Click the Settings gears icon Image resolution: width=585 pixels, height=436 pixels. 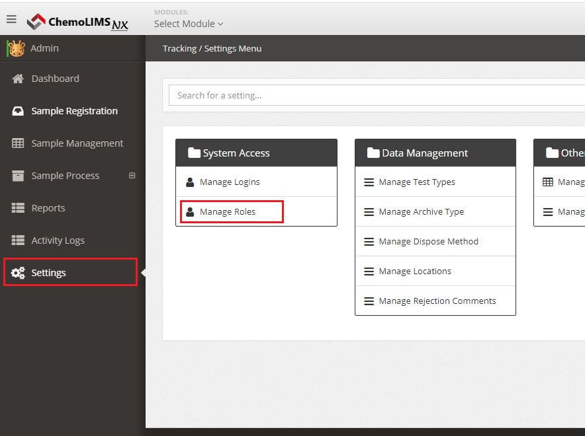click(x=18, y=273)
